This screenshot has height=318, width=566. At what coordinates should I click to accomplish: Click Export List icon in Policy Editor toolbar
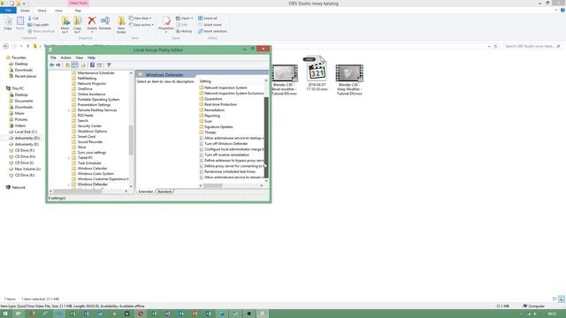[x=83, y=64]
